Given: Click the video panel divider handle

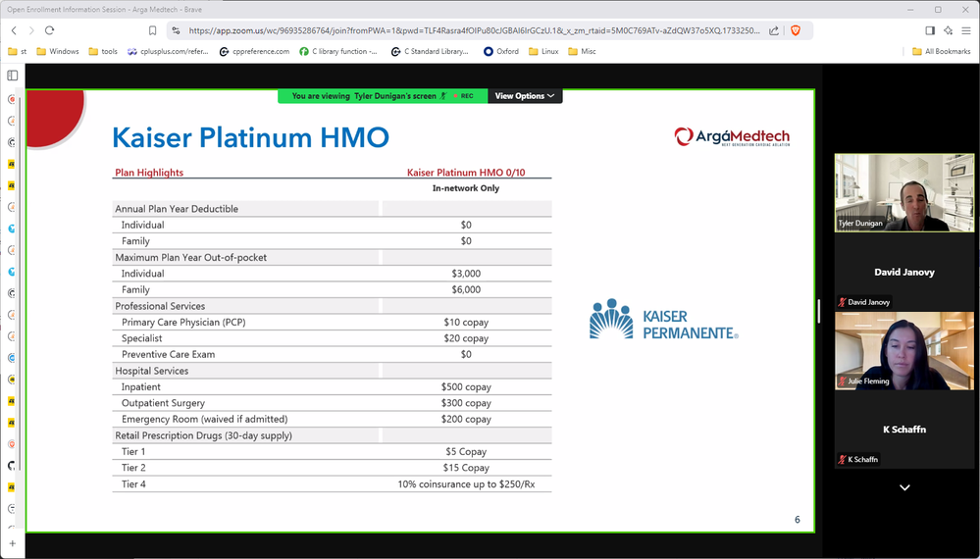Looking at the screenshot, I should [x=819, y=311].
